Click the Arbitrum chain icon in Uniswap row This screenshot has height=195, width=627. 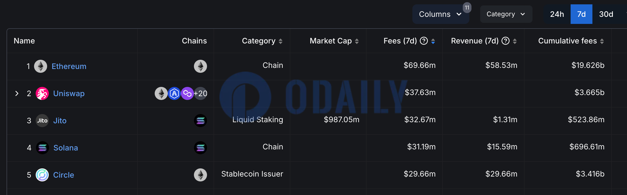click(174, 93)
